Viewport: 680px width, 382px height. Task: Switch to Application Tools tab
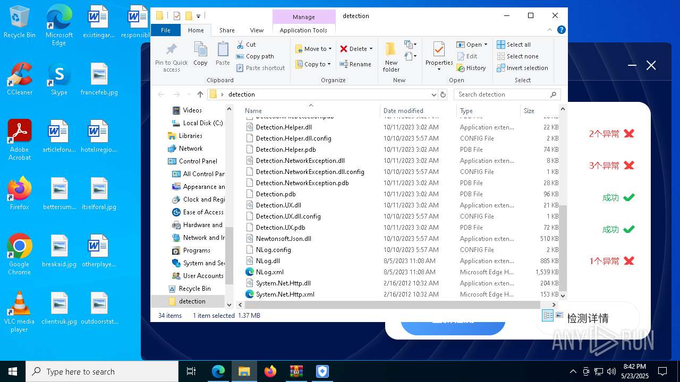point(303,30)
